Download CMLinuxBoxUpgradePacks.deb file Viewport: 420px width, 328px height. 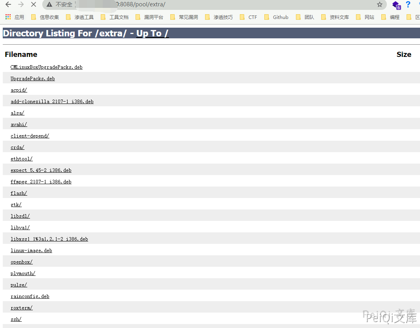click(46, 67)
